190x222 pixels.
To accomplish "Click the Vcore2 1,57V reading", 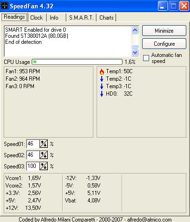I will [x=23, y=186].
